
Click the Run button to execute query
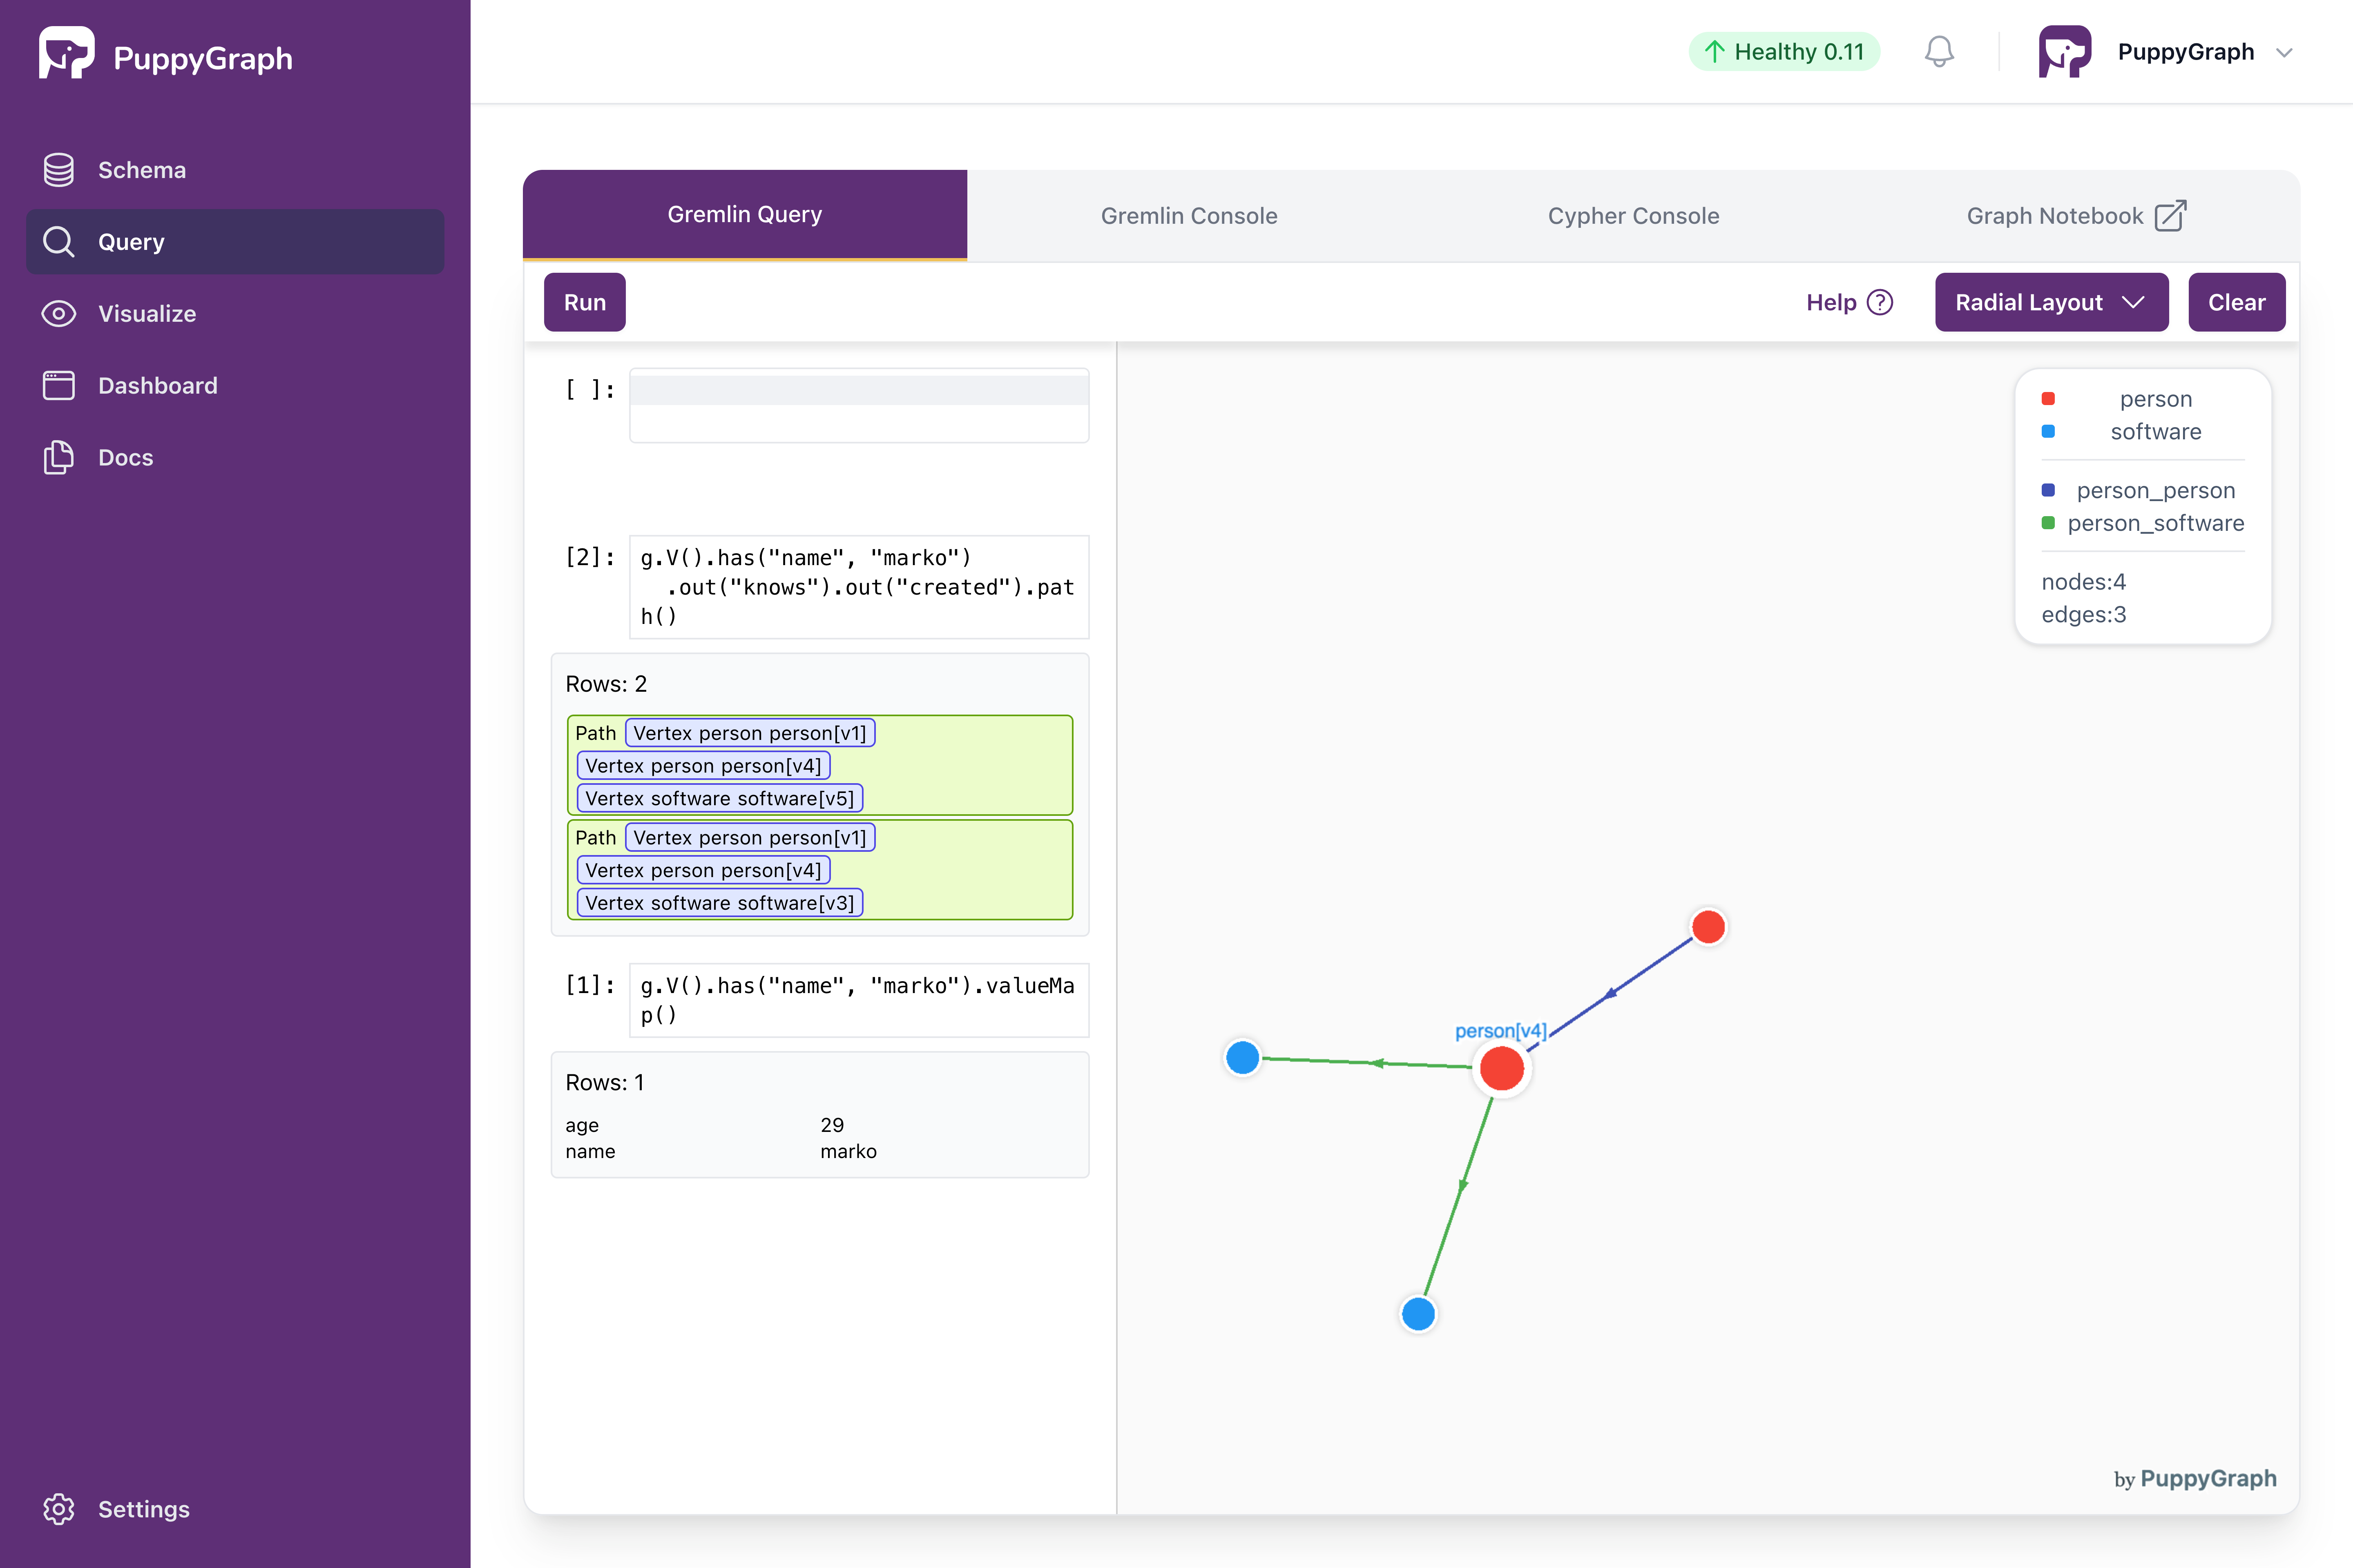point(585,301)
